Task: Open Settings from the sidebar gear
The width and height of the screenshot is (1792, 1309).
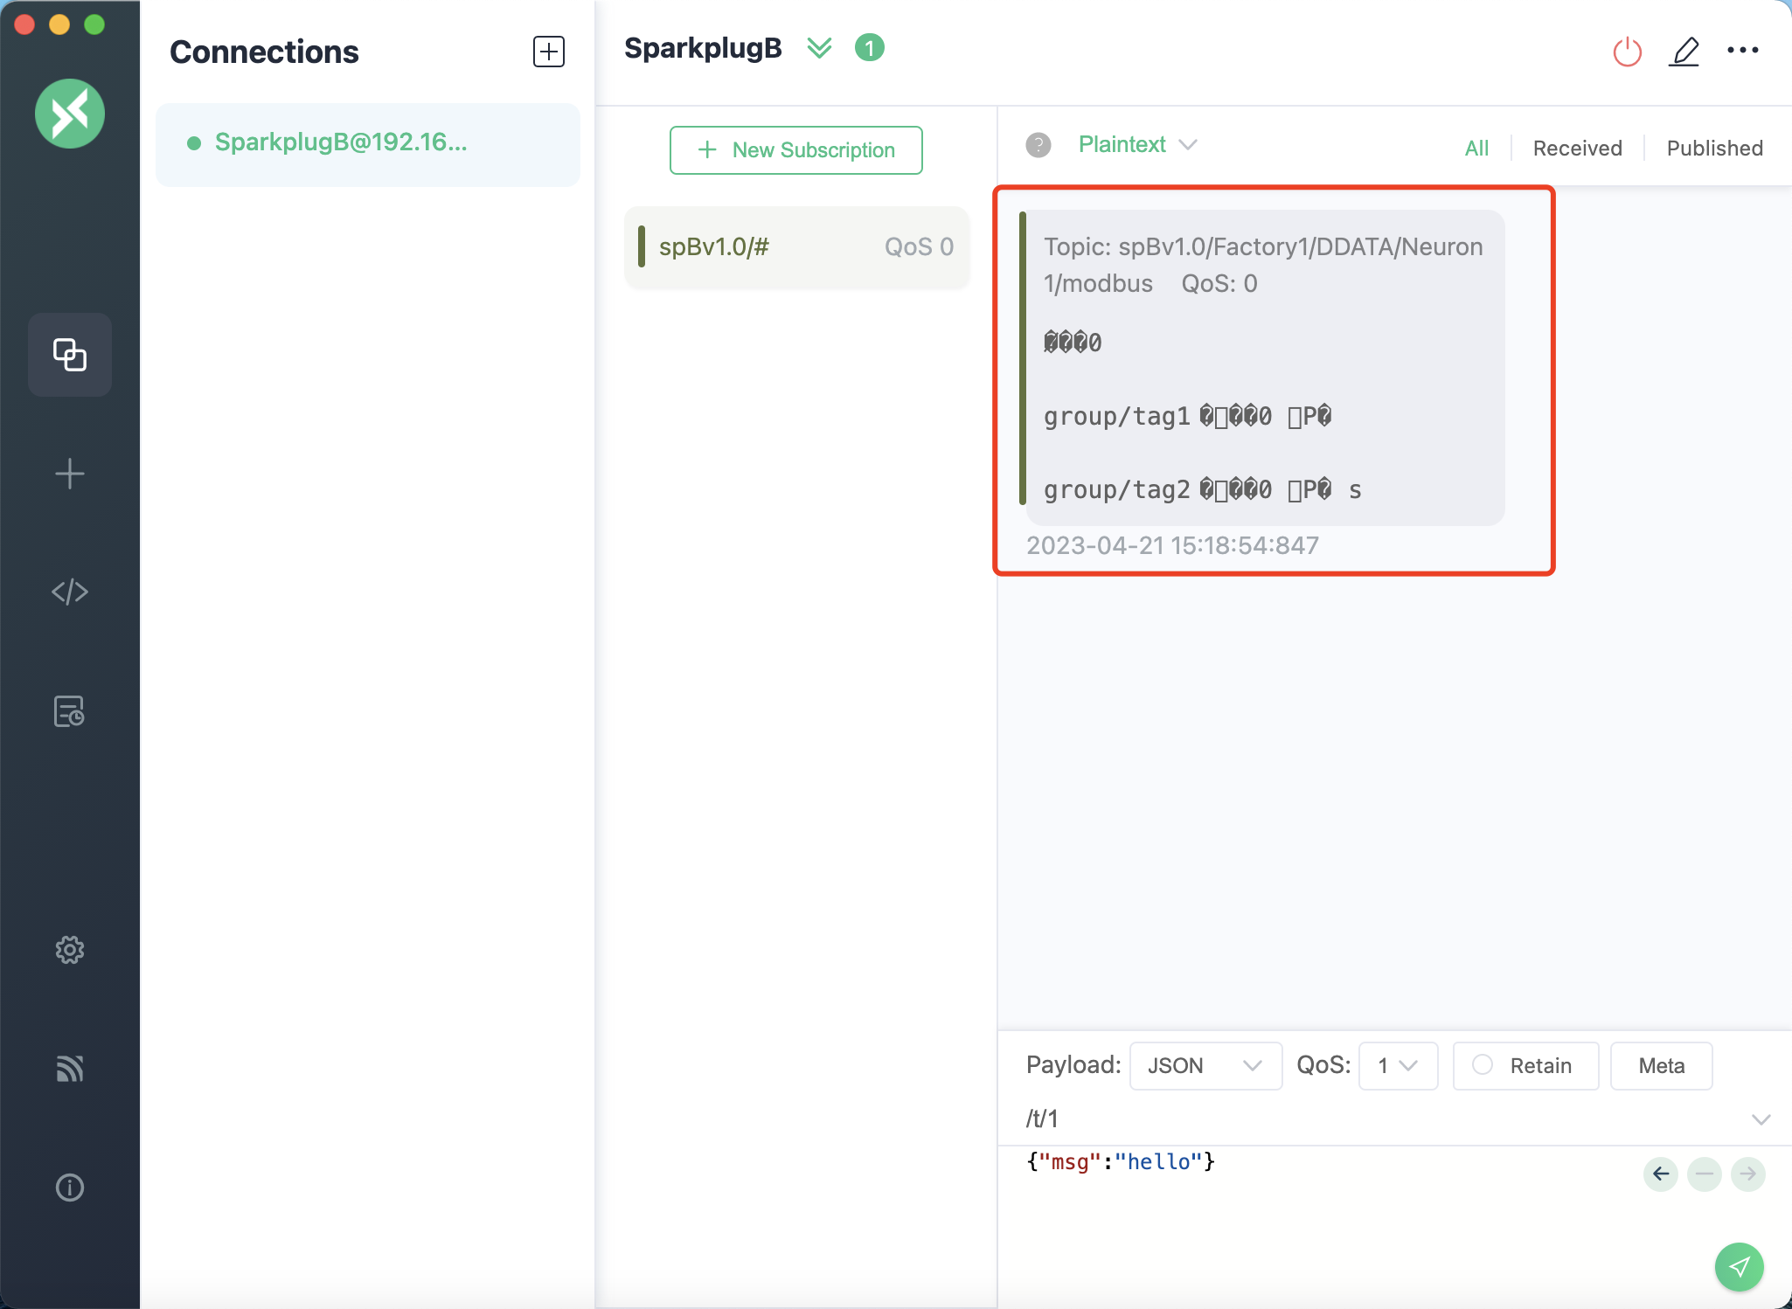Action: click(x=70, y=950)
